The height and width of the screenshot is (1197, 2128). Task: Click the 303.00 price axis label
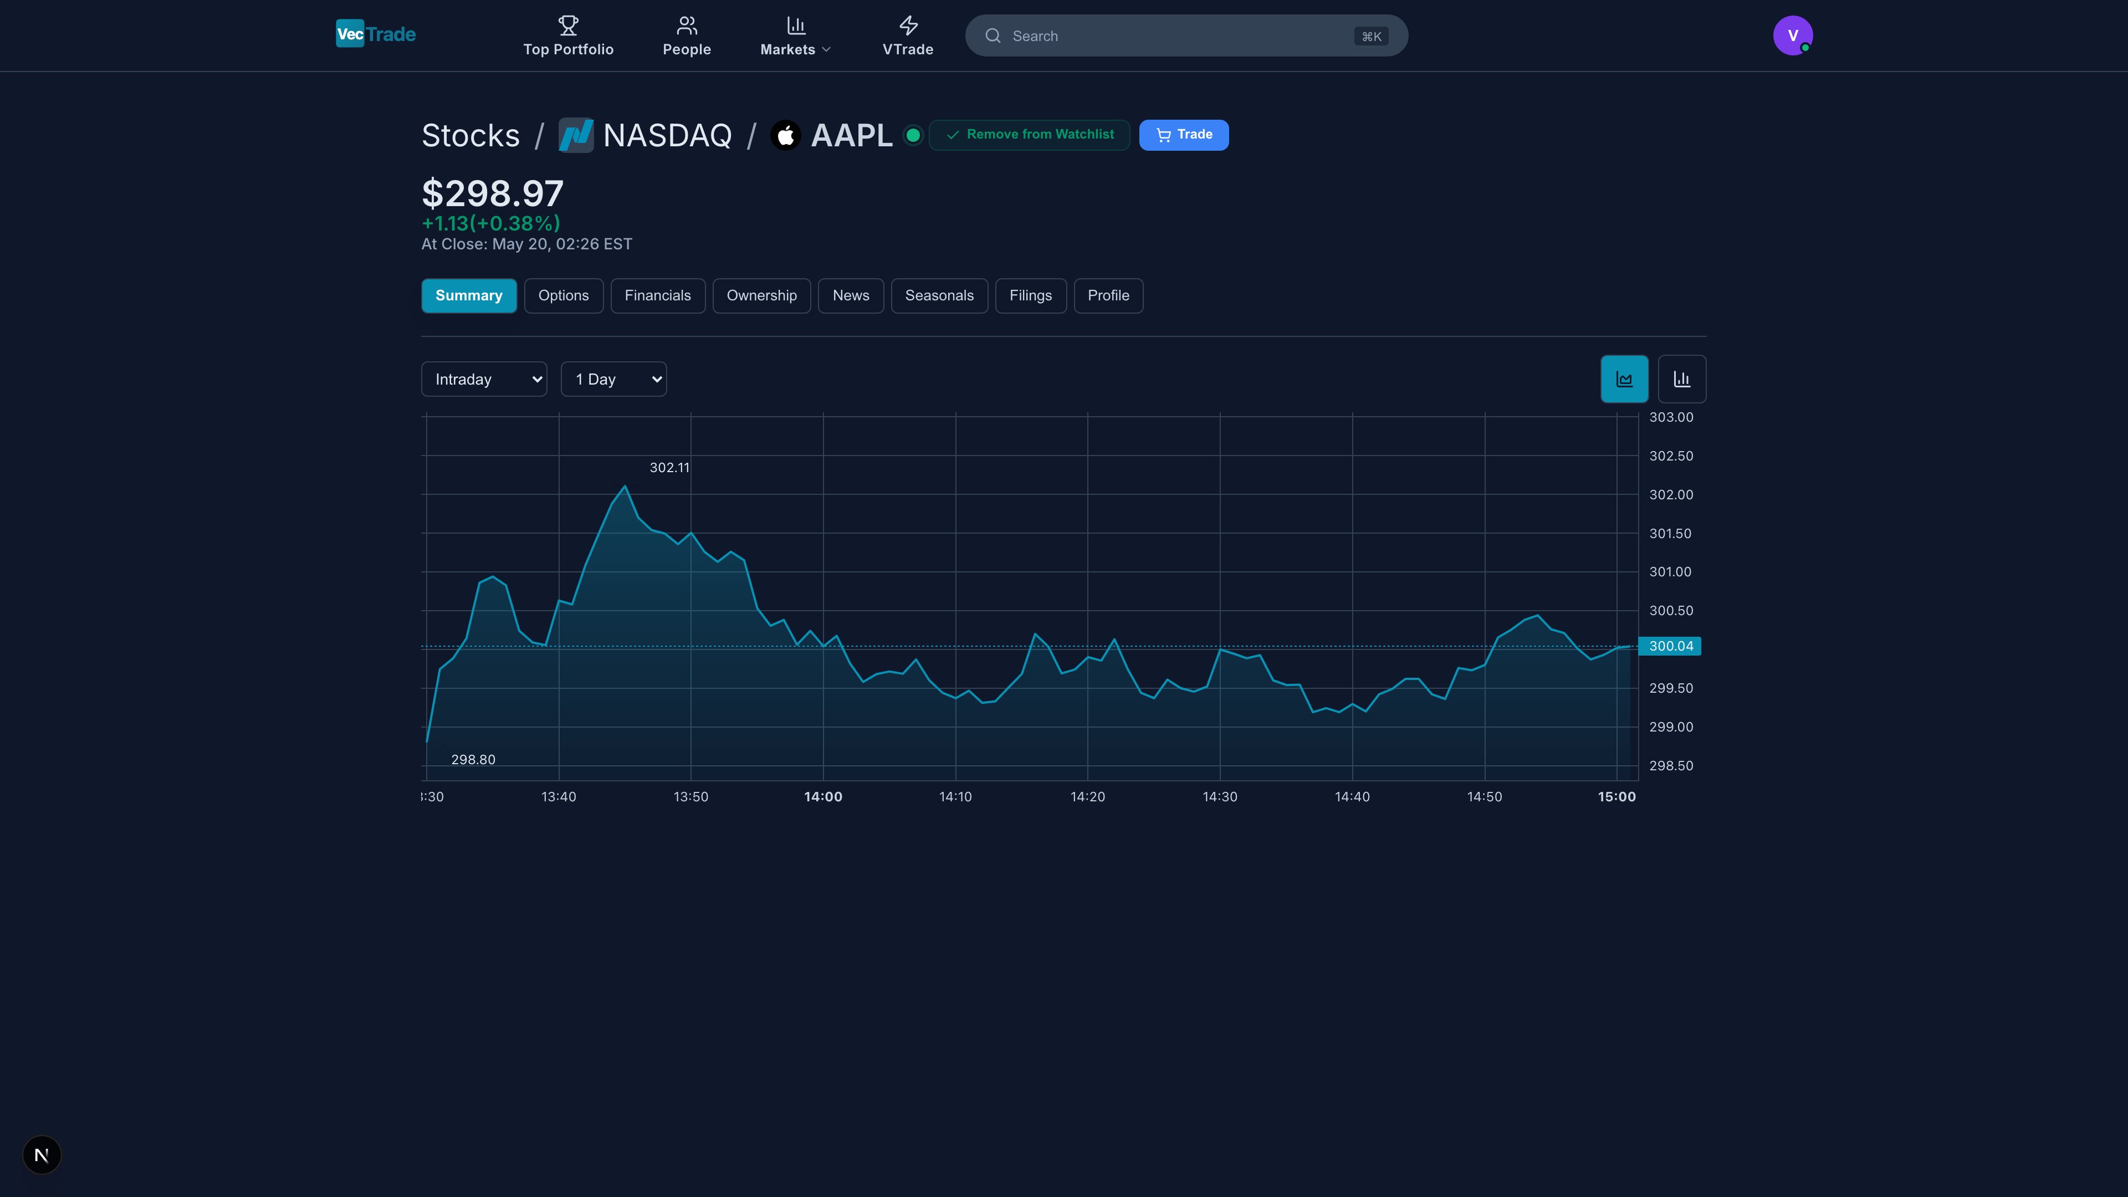[1671, 417]
